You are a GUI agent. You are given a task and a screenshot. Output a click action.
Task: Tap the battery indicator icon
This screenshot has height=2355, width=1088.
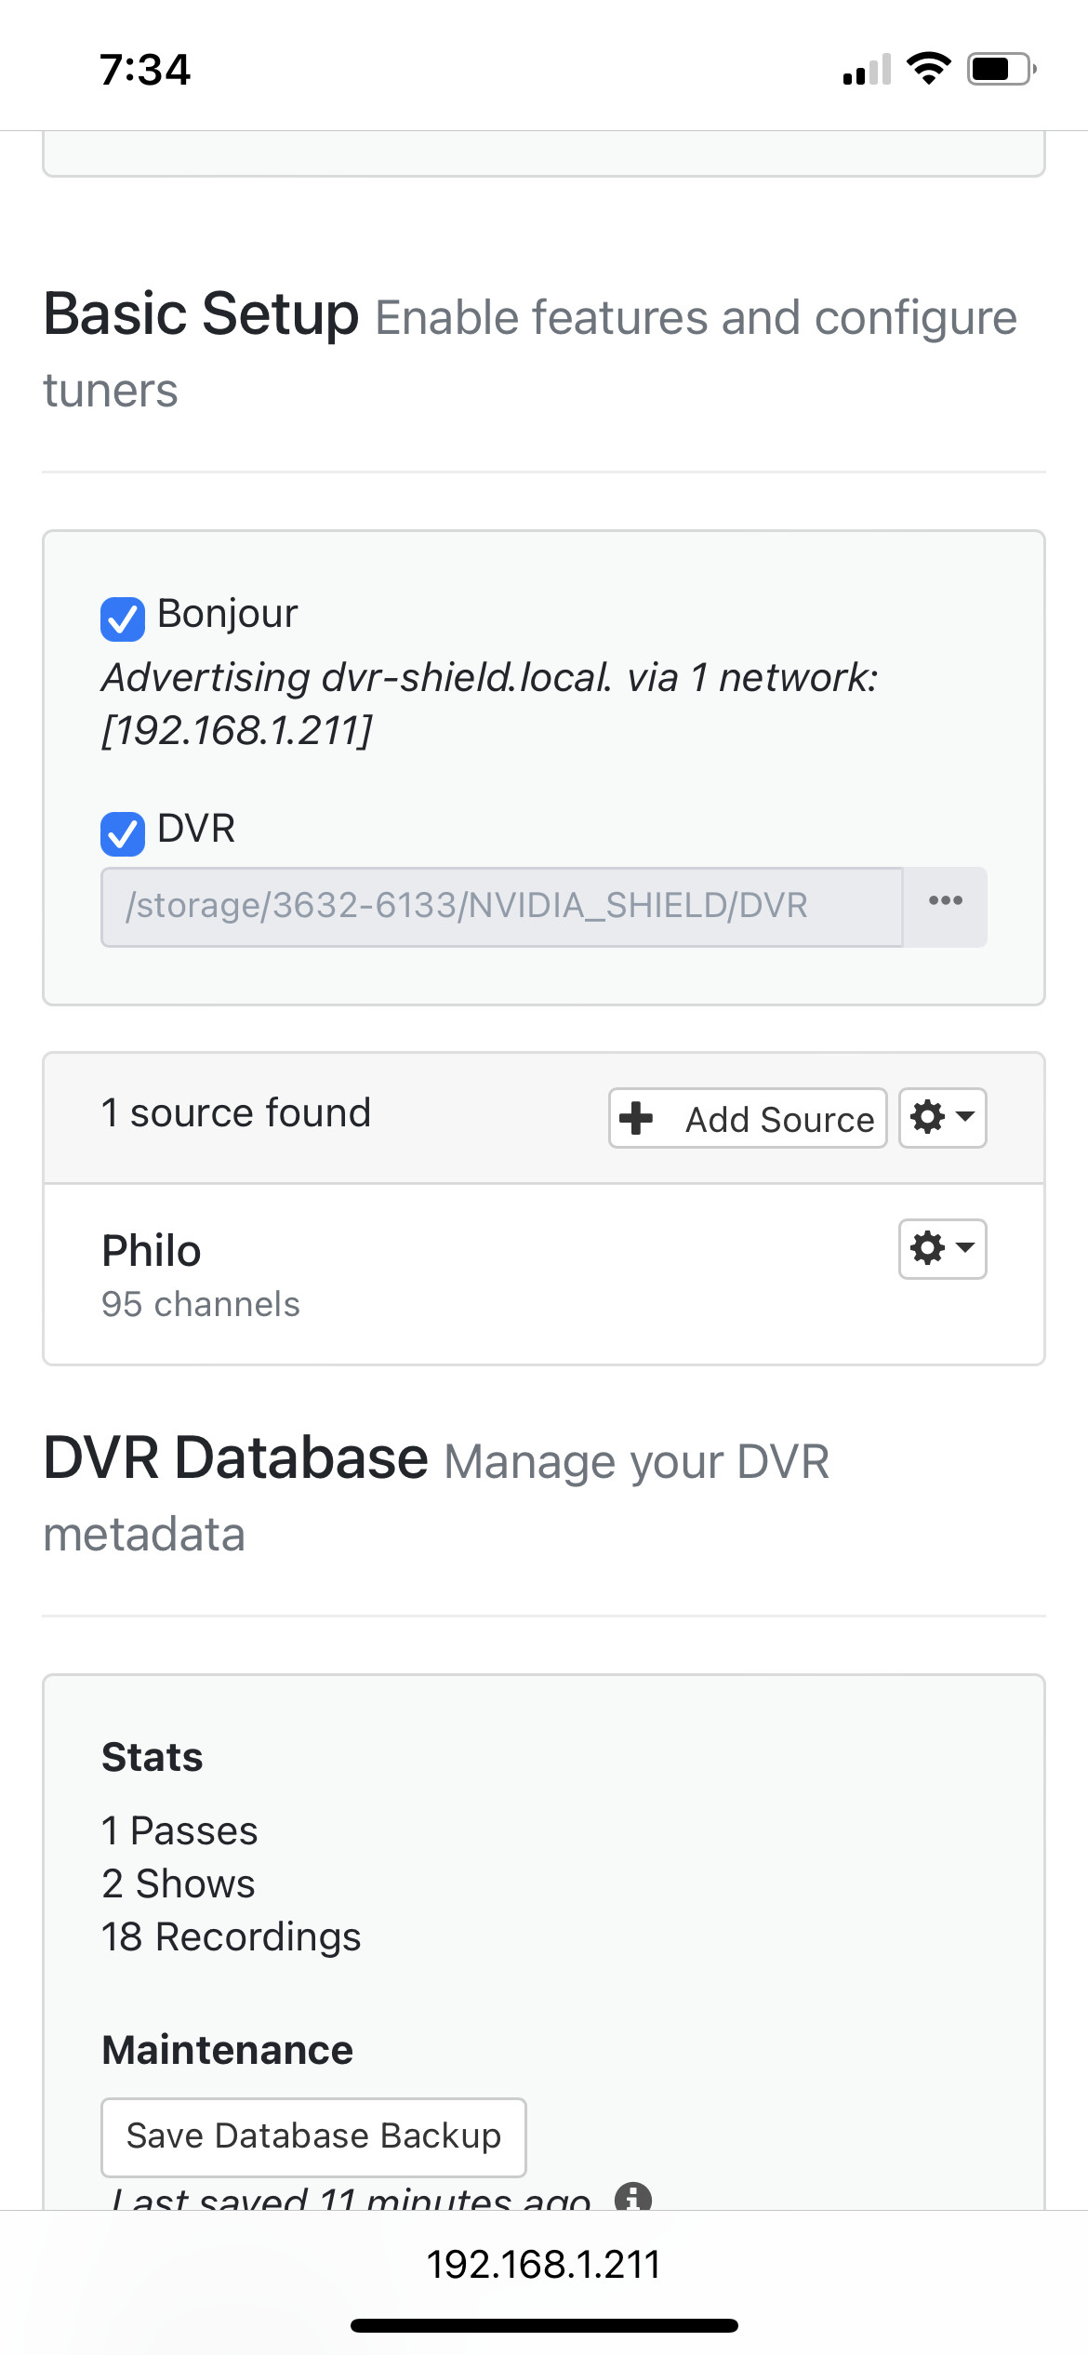(x=1002, y=69)
